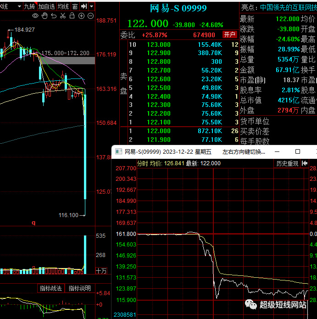Select the scissors cut tool

click(x=63, y=16)
